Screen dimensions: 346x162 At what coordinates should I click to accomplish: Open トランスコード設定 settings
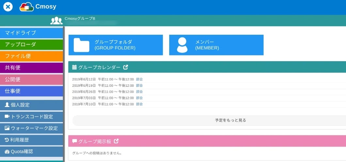[31, 116]
